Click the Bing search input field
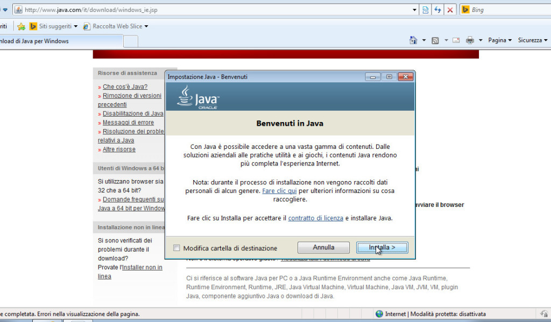Viewport: 551px width, 322px height. click(x=510, y=10)
